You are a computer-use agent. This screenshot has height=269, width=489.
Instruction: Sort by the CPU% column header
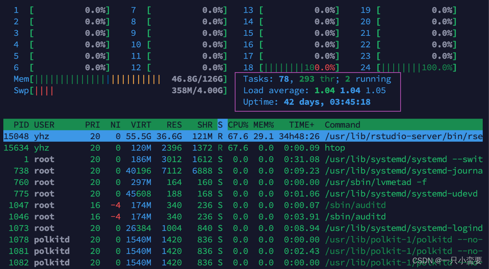(x=238, y=125)
